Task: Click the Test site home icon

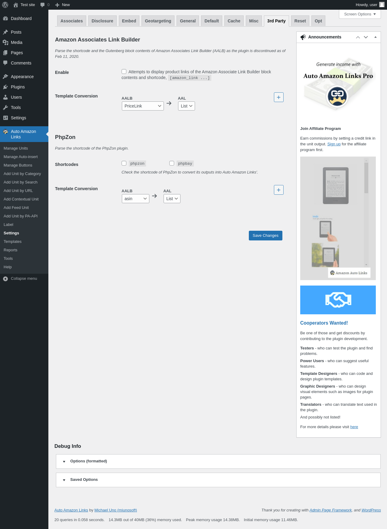Action: click(16, 5)
